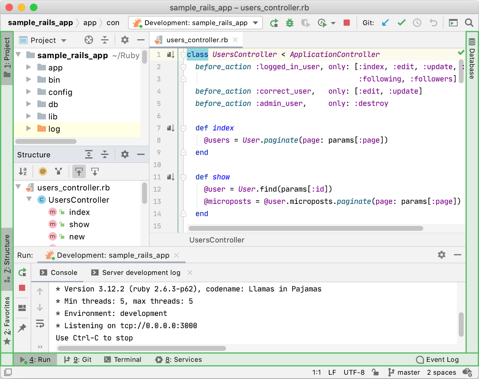This screenshot has height=379, width=479.
Task: Open the Terminal tool window tab
Action: 123,359
